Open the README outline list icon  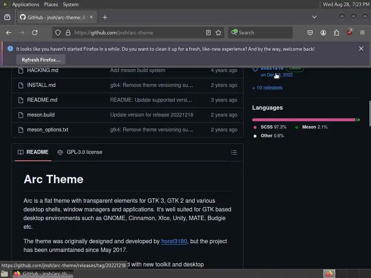tap(234, 152)
